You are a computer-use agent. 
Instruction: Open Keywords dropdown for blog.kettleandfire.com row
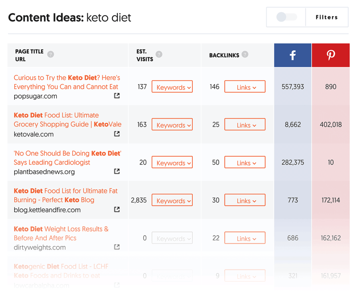coord(172,201)
